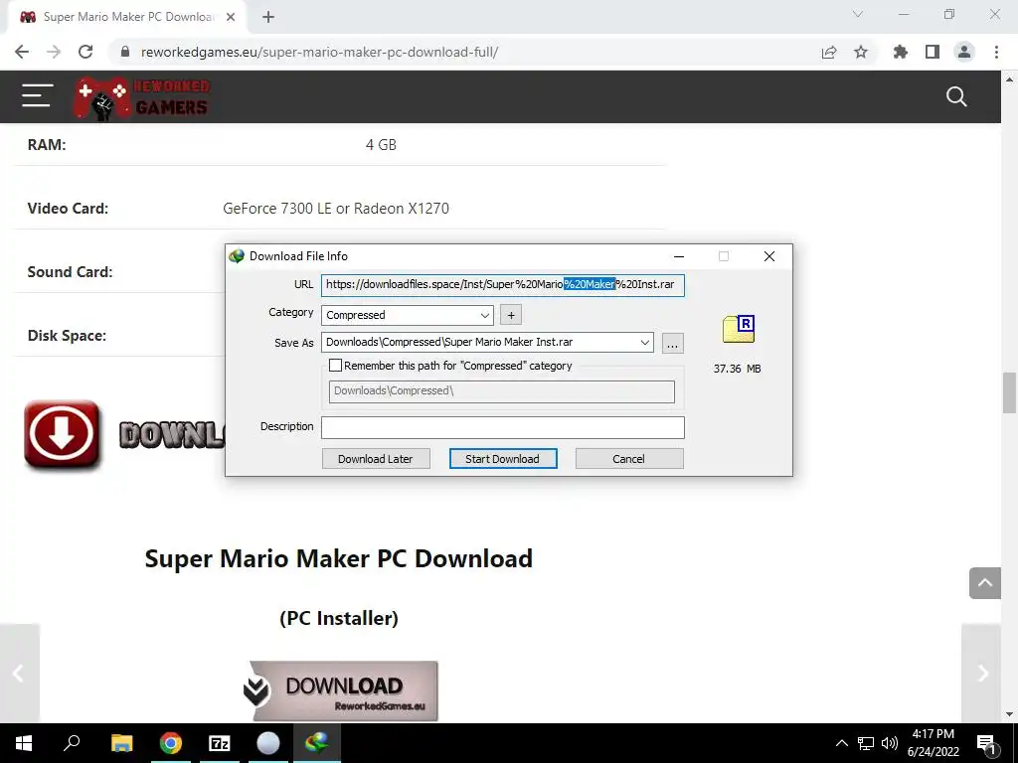
Task: Select the Super Mario Maker PC Download tab
Action: (128, 17)
